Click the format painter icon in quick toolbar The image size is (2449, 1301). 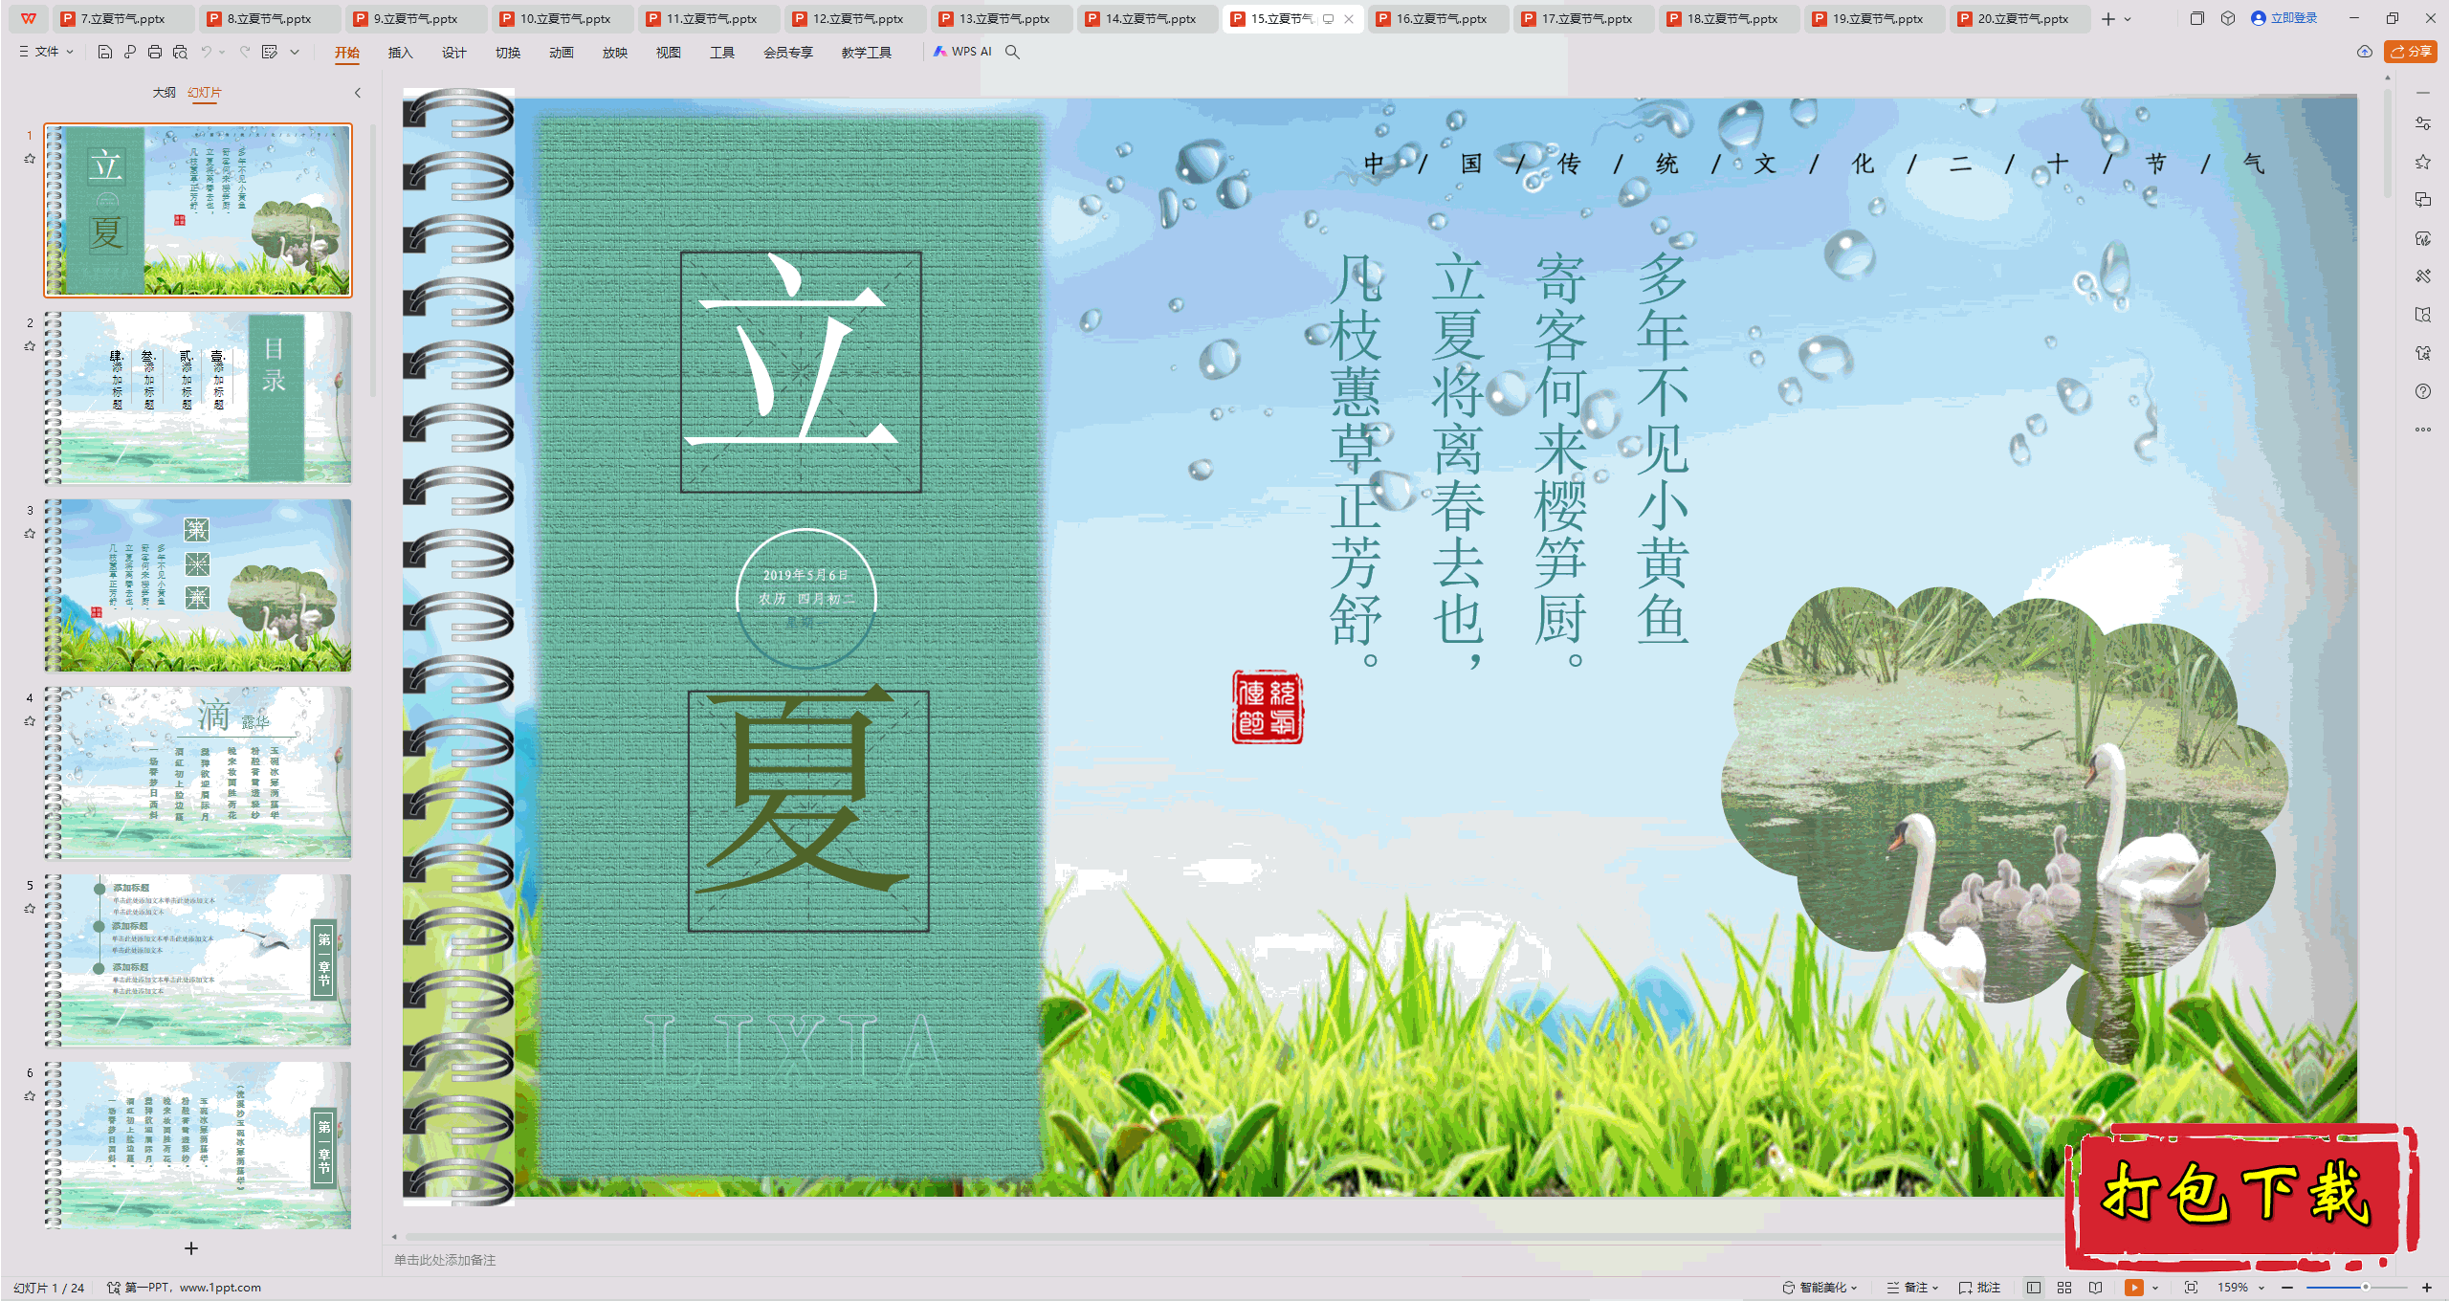pyautogui.click(x=270, y=52)
